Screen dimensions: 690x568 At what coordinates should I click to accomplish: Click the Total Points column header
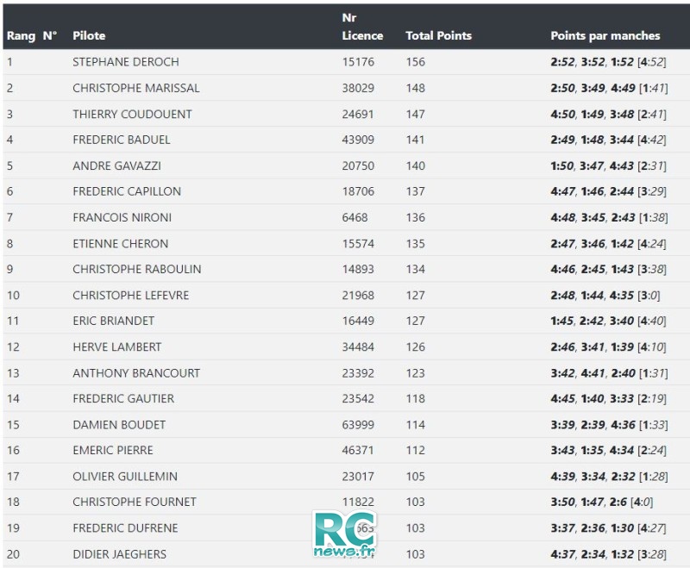[438, 35]
